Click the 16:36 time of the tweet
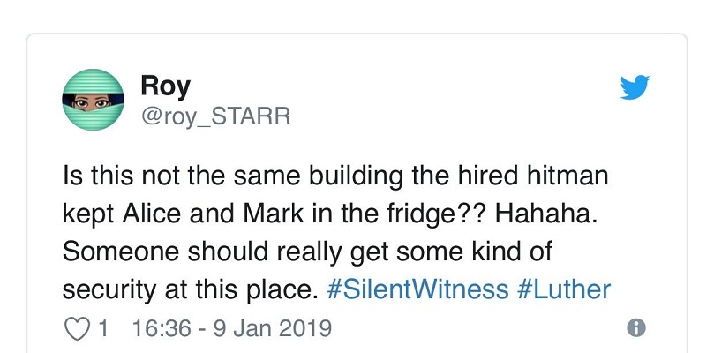714x353 pixels. point(159,329)
